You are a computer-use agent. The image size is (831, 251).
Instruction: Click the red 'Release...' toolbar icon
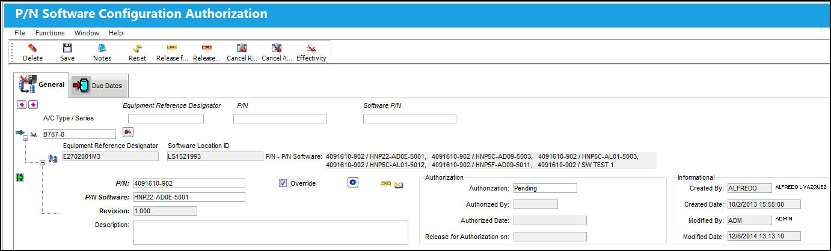point(207,47)
